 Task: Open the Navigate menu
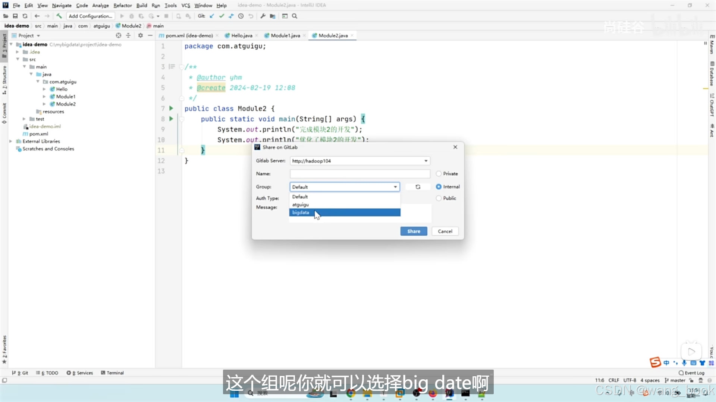[x=62, y=5]
